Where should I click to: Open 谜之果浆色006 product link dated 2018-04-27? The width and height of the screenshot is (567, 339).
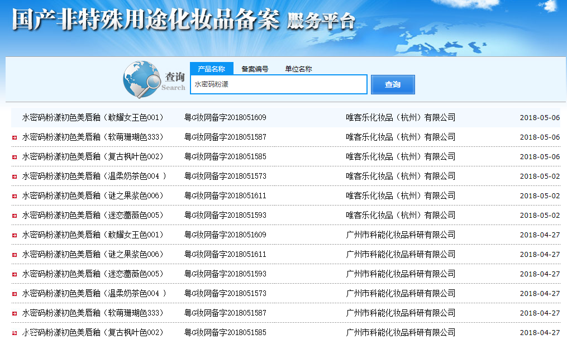click(x=93, y=255)
